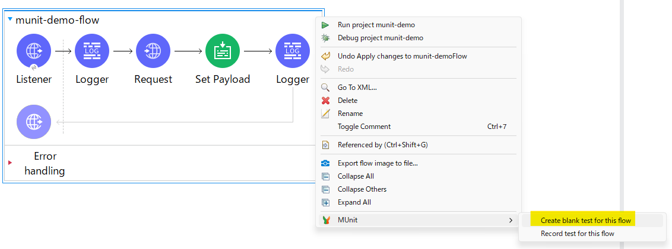Viewport: 672px width, 249px height.
Task: Click the Export flow image camera icon
Action: tap(326, 163)
